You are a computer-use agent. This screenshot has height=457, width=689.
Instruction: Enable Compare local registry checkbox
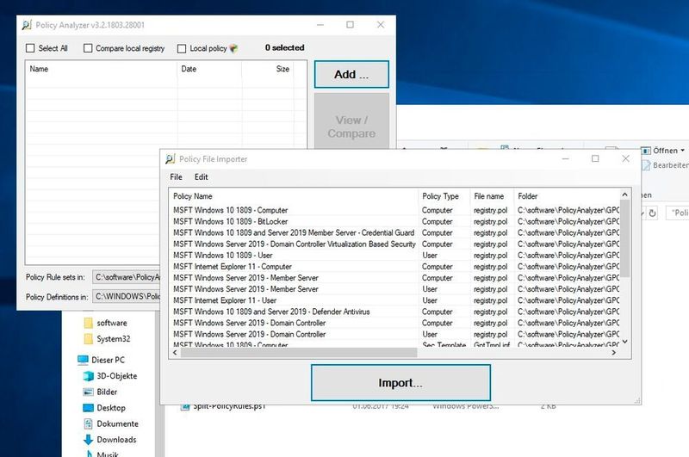88,48
